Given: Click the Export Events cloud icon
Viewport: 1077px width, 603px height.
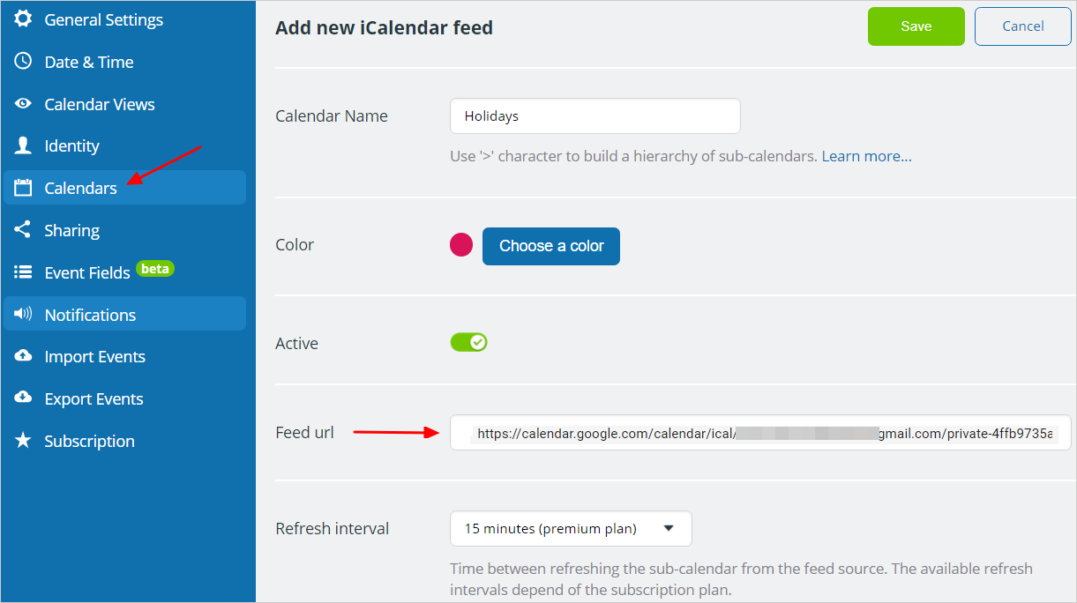Looking at the screenshot, I should (x=23, y=398).
